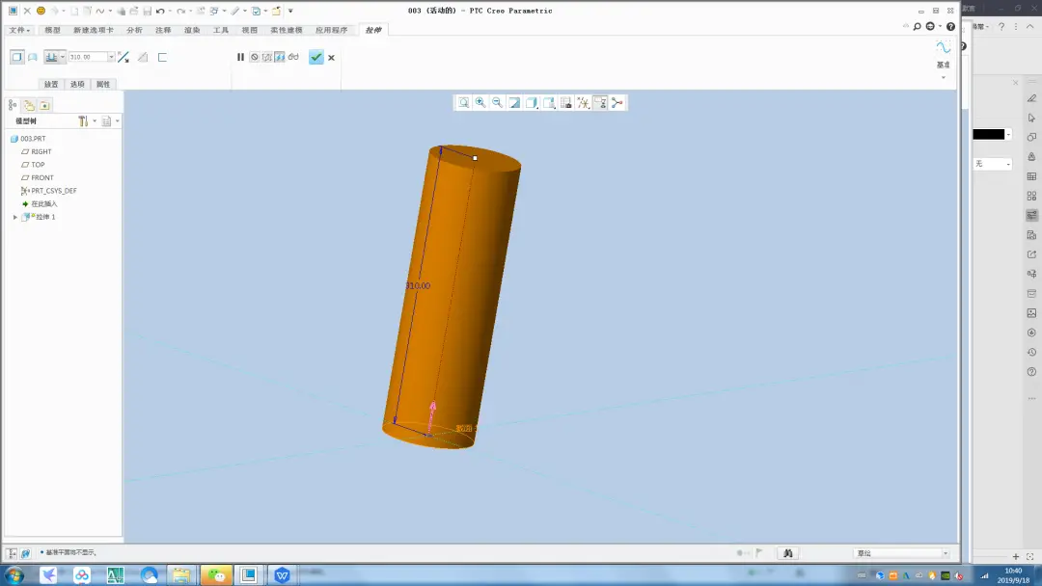Open the 放置 placement panel
This screenshot has height=586, width=1042.
(51, 84)
